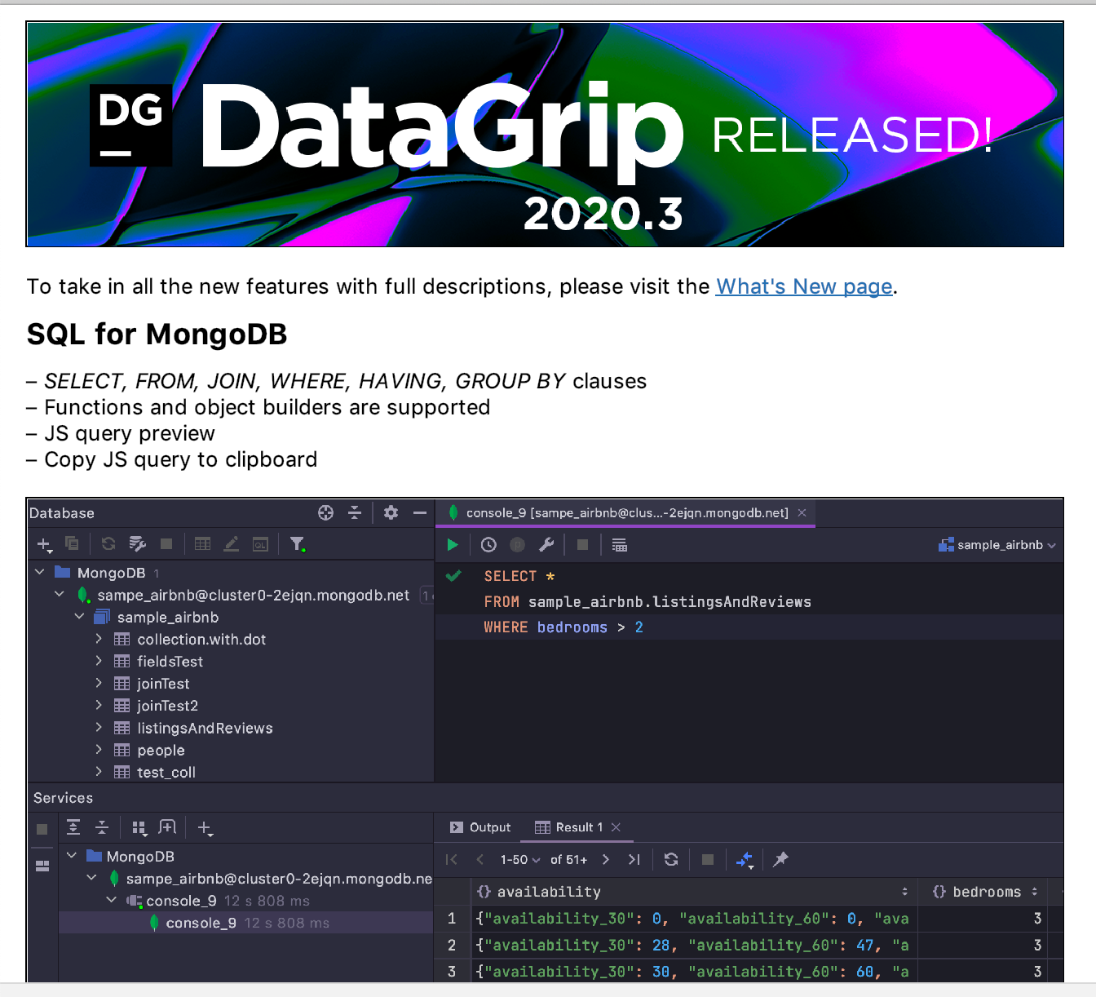This screenshot has height=997, width=1096.
Task: Refresh the database tree
Action: 108,543
